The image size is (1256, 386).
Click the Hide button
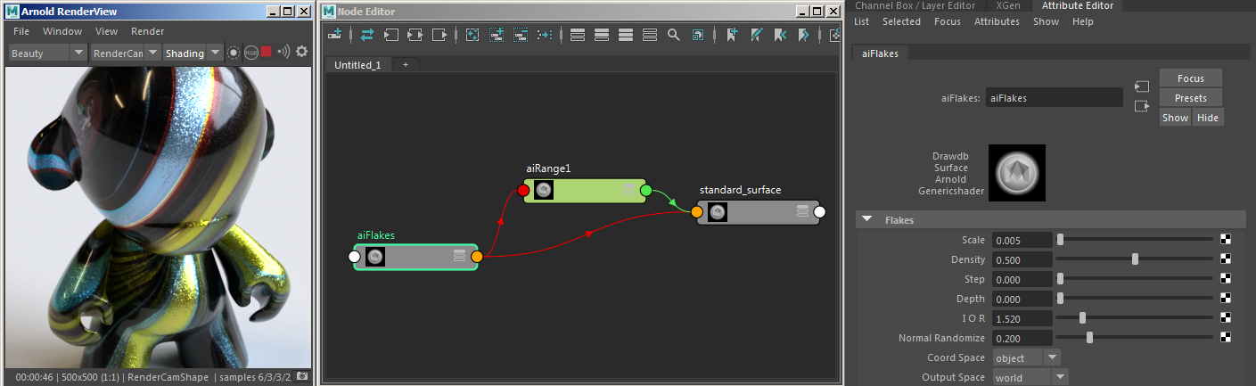(1207, 118)
